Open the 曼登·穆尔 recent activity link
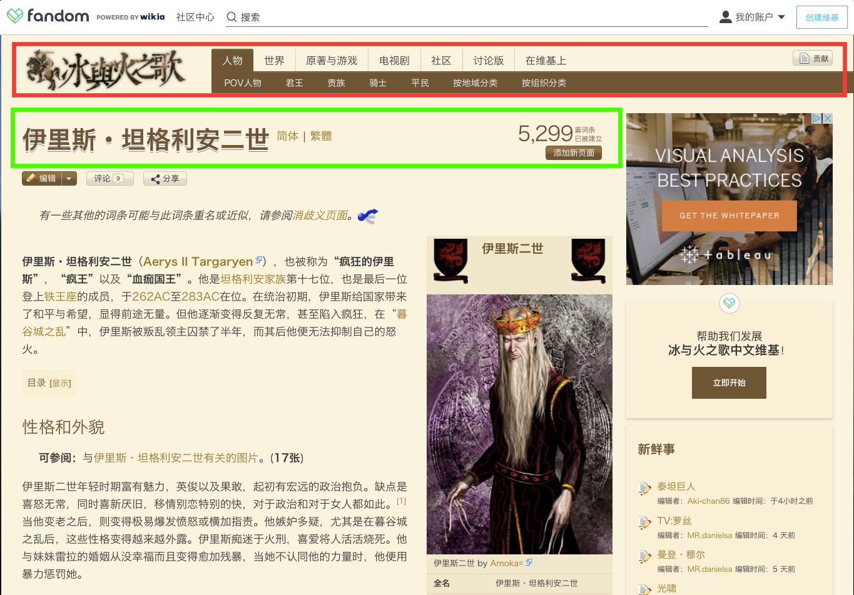This screenshot has height=595, width=854. [681, 555]
